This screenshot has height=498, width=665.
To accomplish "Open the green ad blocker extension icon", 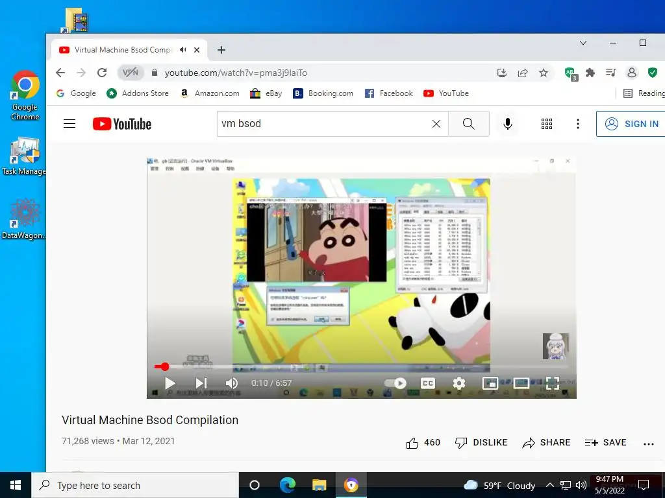I will (x=571, y=74).
